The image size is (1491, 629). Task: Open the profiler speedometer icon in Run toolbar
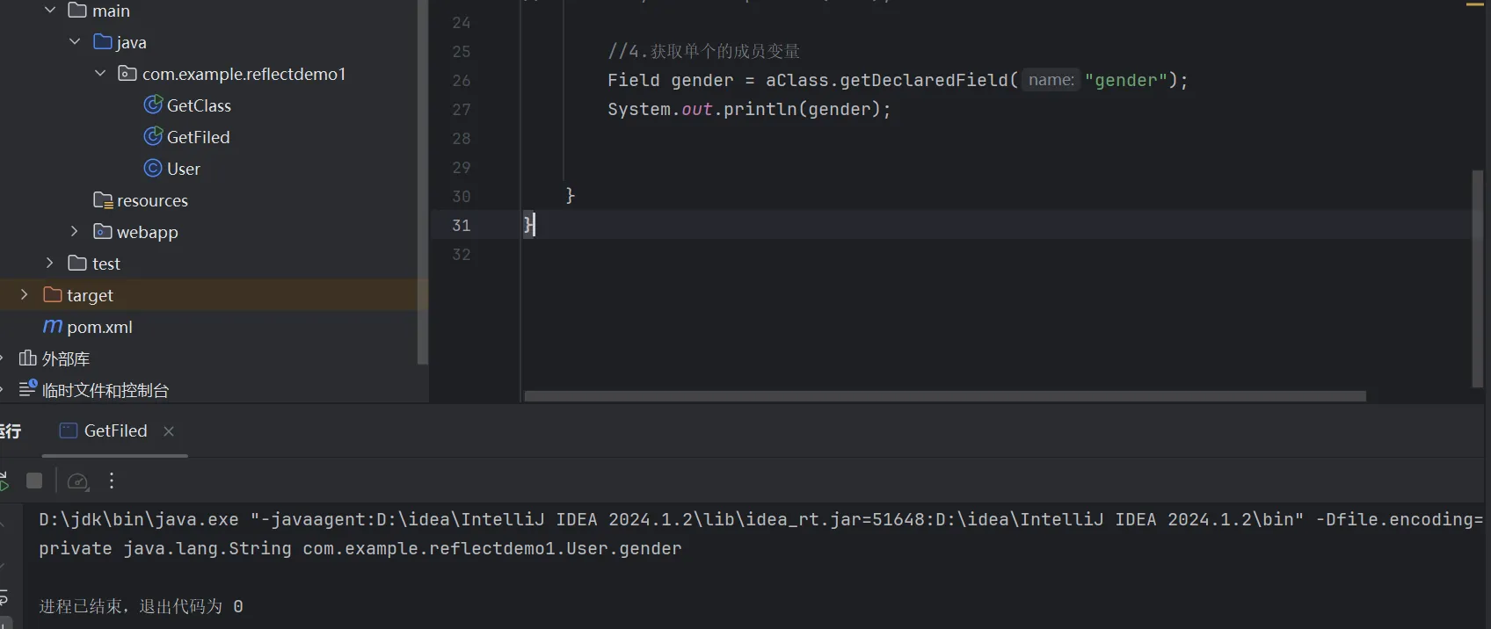(x=77, y=481)
